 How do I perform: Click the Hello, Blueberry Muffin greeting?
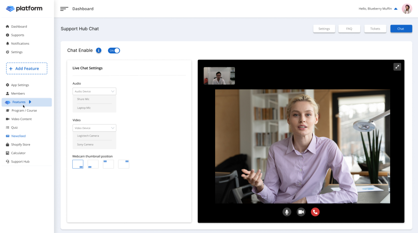click(375, 9)
